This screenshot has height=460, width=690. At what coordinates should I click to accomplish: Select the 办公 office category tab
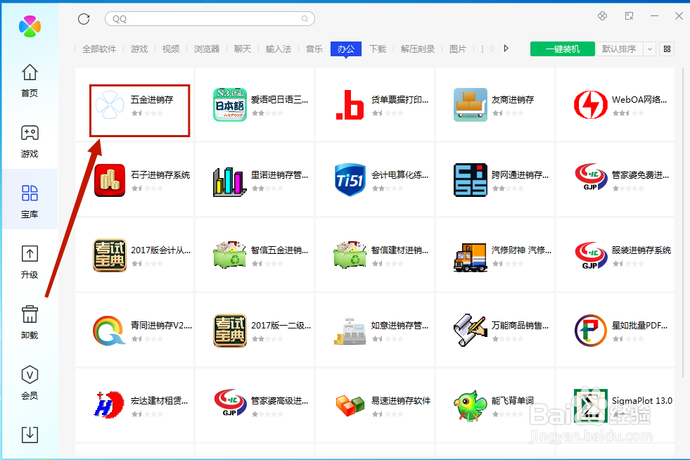click(x=346, y=49)
